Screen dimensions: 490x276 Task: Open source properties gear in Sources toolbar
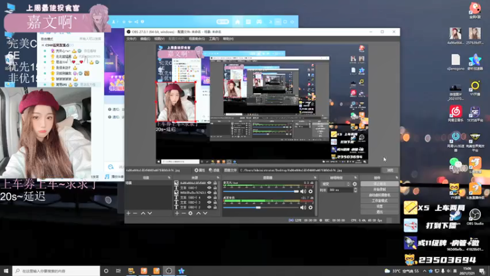pos(190,213)
